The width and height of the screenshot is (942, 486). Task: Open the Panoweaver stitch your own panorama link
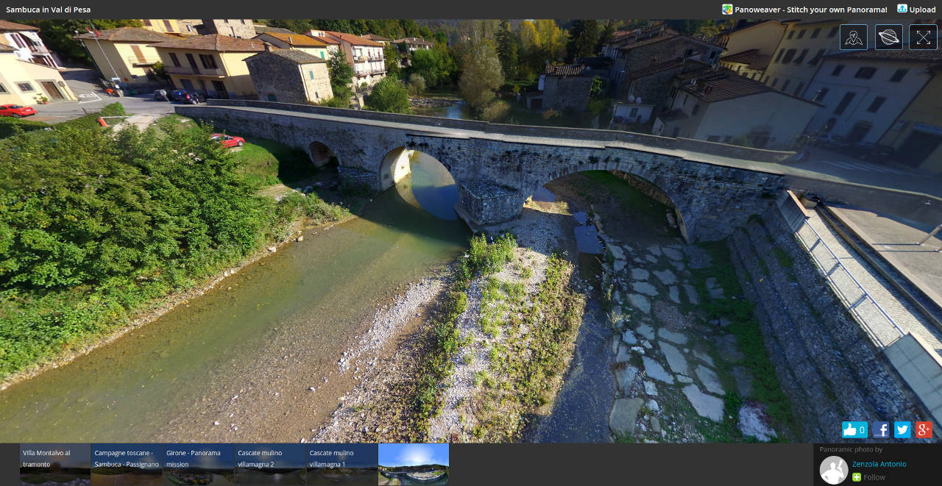pos(811,10)
